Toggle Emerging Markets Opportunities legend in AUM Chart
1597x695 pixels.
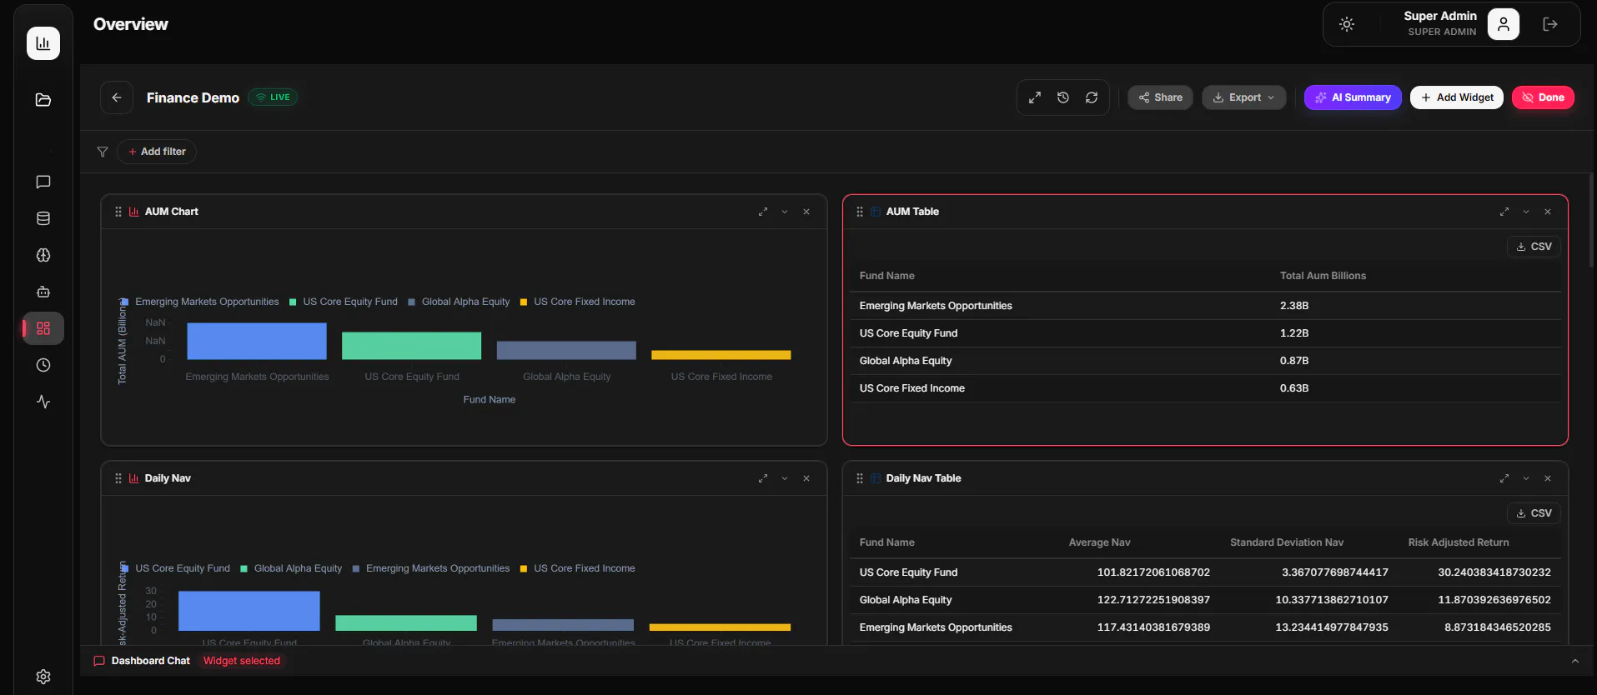pos(200,302)
